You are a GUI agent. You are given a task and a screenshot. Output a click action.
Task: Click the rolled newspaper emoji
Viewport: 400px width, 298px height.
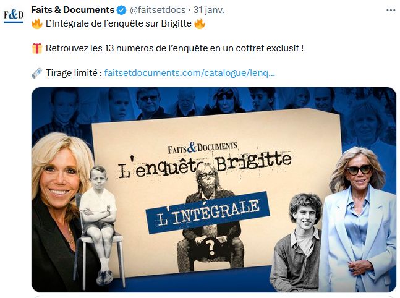coord(37,73)
